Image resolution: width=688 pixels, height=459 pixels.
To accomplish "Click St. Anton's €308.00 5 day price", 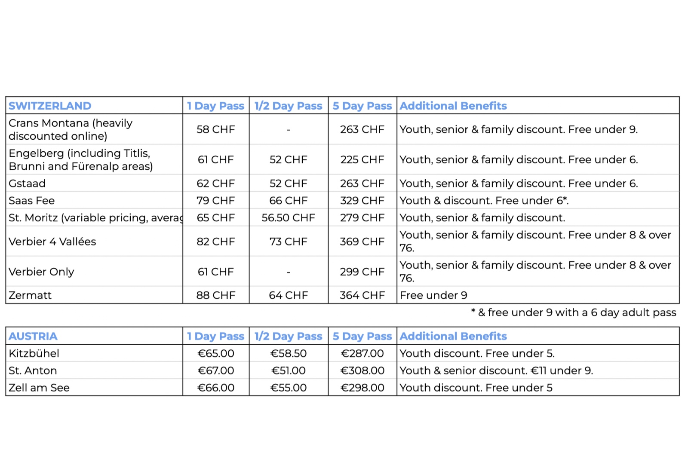I will (362, 370).
